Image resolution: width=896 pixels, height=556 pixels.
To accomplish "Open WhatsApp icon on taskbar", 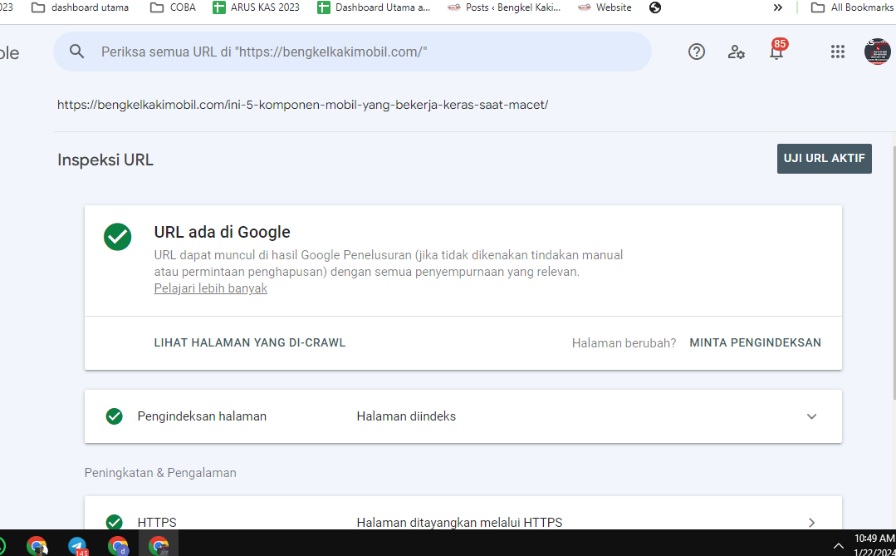I will coord(2,546).
